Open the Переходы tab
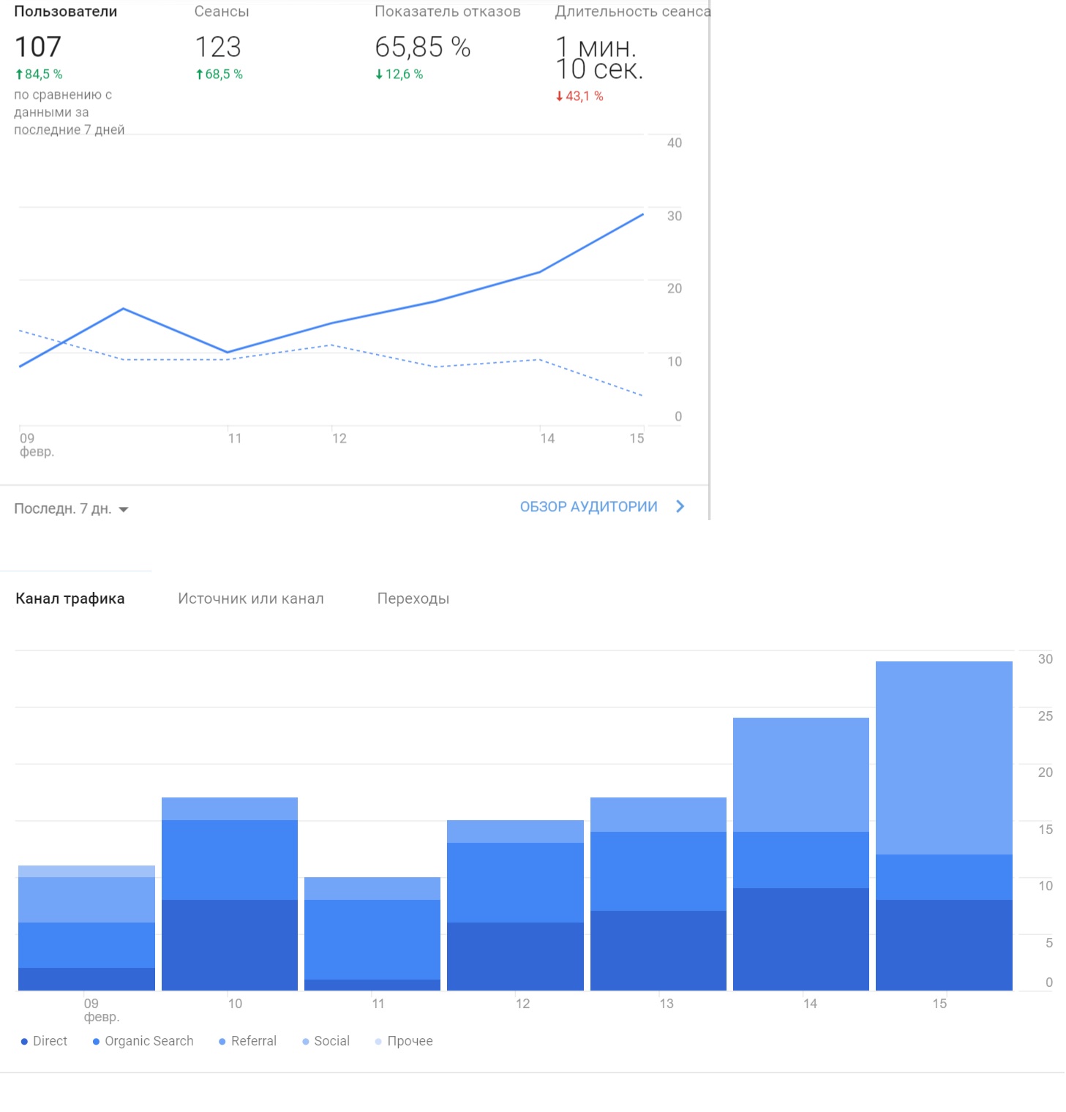 pos(413,598)
